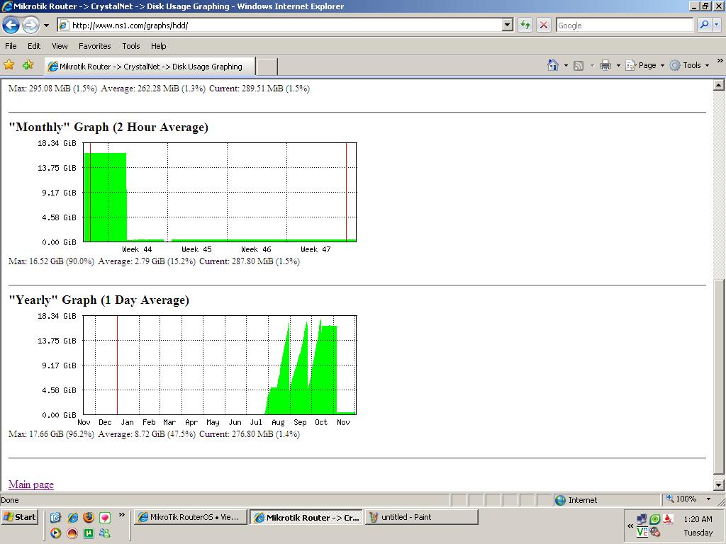Click Show Desktop quick launch icon

click(x=55, y=517)
